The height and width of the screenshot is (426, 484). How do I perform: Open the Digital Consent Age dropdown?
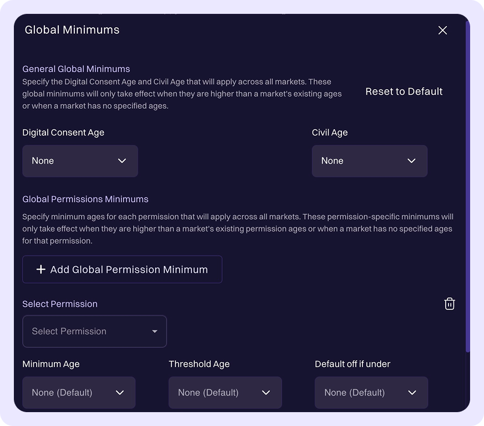[80, 161]
